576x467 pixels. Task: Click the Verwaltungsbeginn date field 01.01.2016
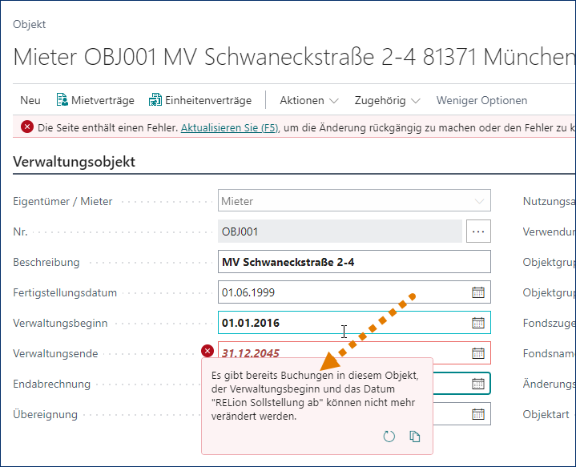tap(354, 323)
